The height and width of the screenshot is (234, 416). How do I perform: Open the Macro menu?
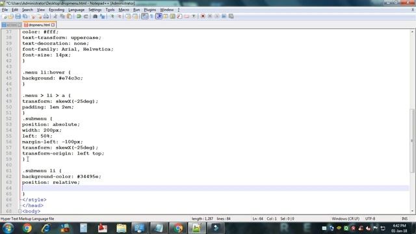coord(123,10)
